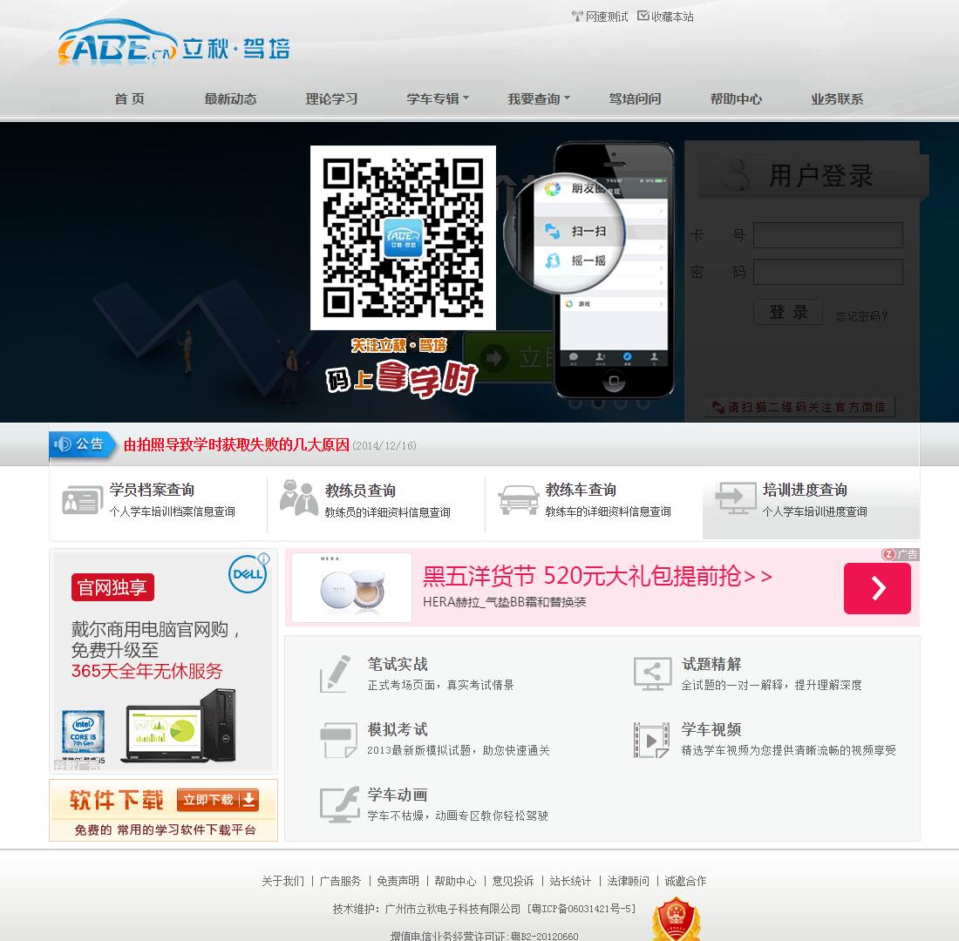This screenshot has width=959, height=941.
Task: Open 关于我们 footer link
Action: [282, 881]
